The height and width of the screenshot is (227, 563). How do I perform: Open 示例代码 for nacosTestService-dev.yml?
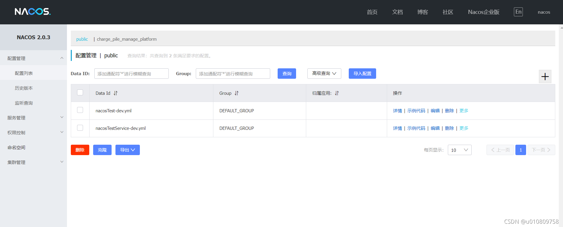(416, 128)
